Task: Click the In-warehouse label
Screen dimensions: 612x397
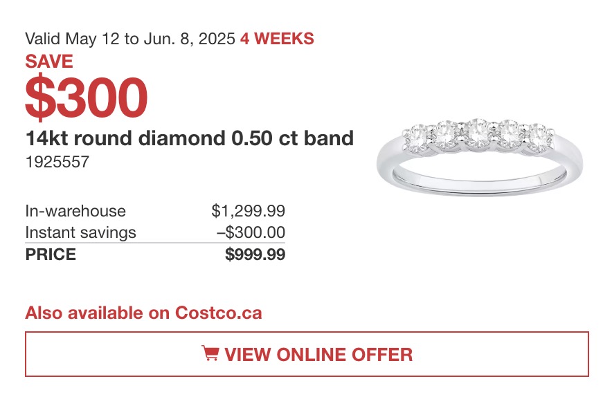Action: [75, 211]
